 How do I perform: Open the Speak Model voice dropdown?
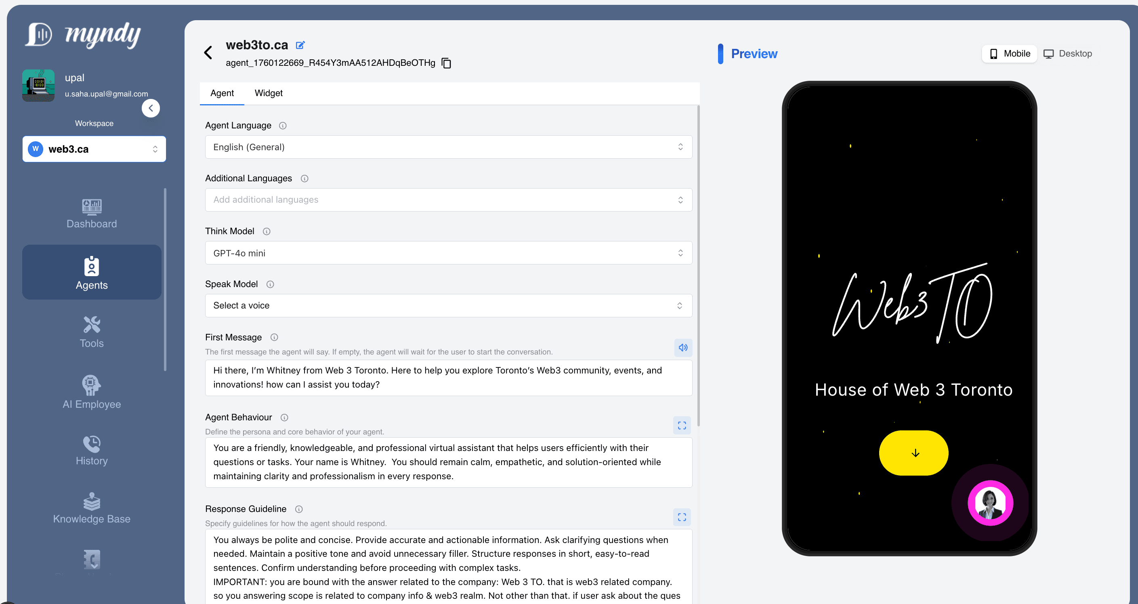coord(448,306)
